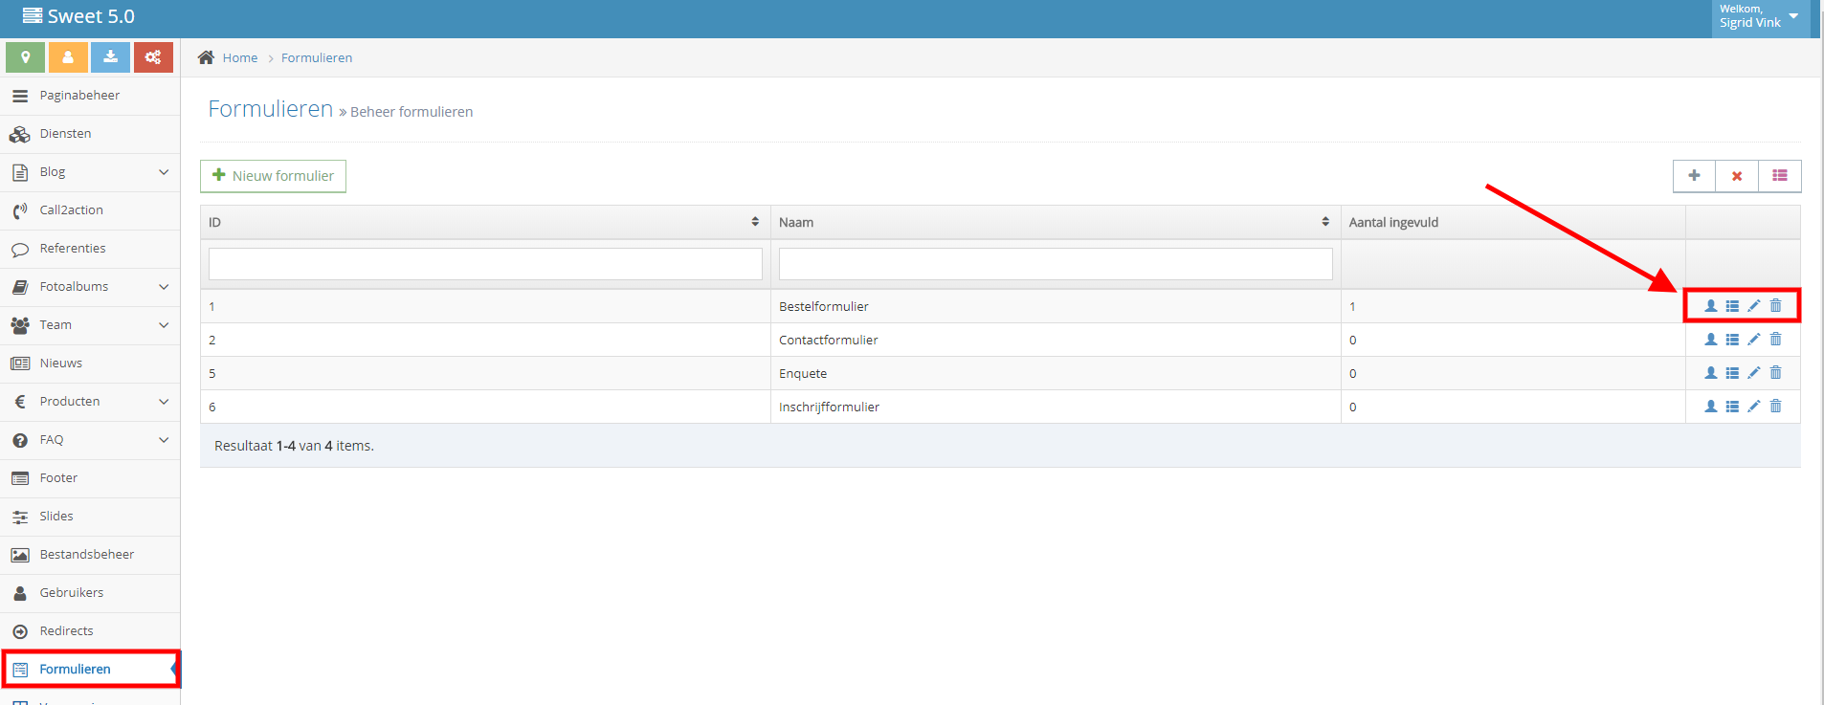Click the Sweet 5.0 logo

78,16
